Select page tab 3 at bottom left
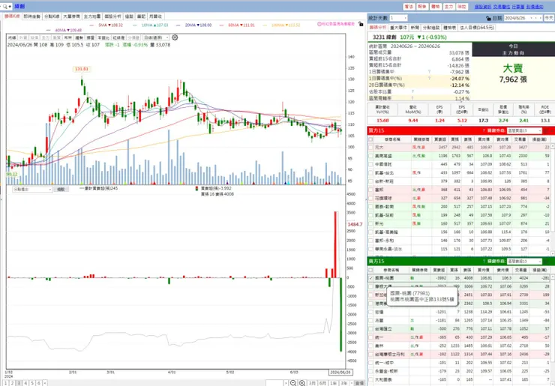The width and height of the screenshot is (555, 386). (x=19, y=383)
